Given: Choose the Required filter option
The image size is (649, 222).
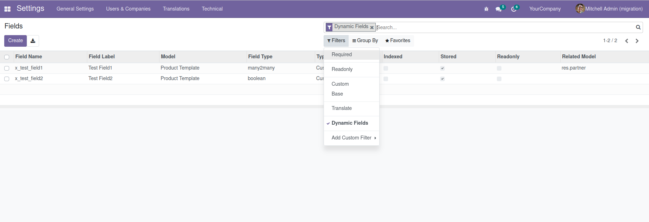Looking at the screenshot, I should pyautogui.click(x=342, y=54).
